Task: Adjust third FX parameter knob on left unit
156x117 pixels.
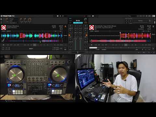Action: pyautogui.click(x=30, y=19)
